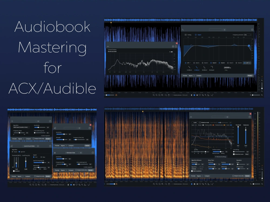The height and width of the screenshot is (202, 270).
Task: Open Spectrum Analyzer settings gear
Action: (173, 46)
